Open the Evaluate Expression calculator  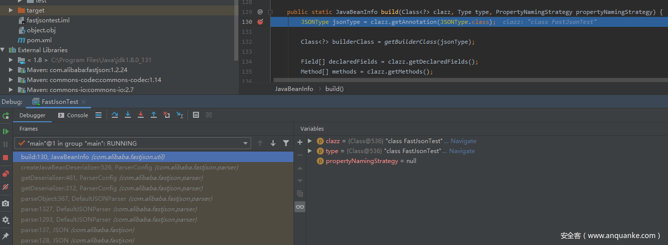click(196, 115)
